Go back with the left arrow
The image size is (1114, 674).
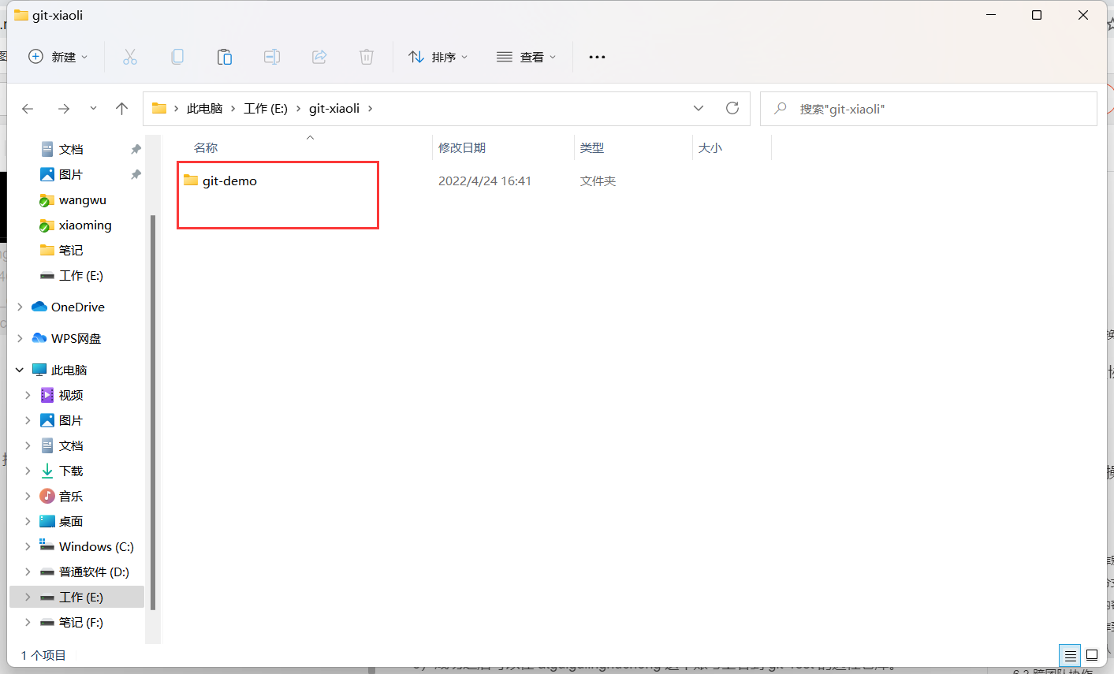coord(28,109)
